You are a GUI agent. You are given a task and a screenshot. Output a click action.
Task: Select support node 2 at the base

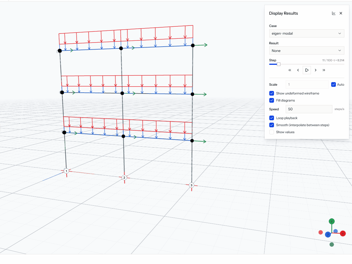coord(124,177)
